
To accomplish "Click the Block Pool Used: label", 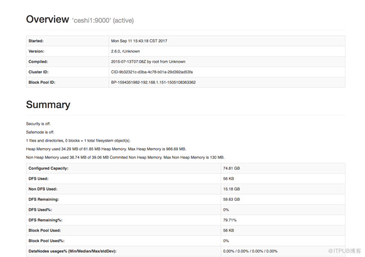I will [x=44, y=230].
